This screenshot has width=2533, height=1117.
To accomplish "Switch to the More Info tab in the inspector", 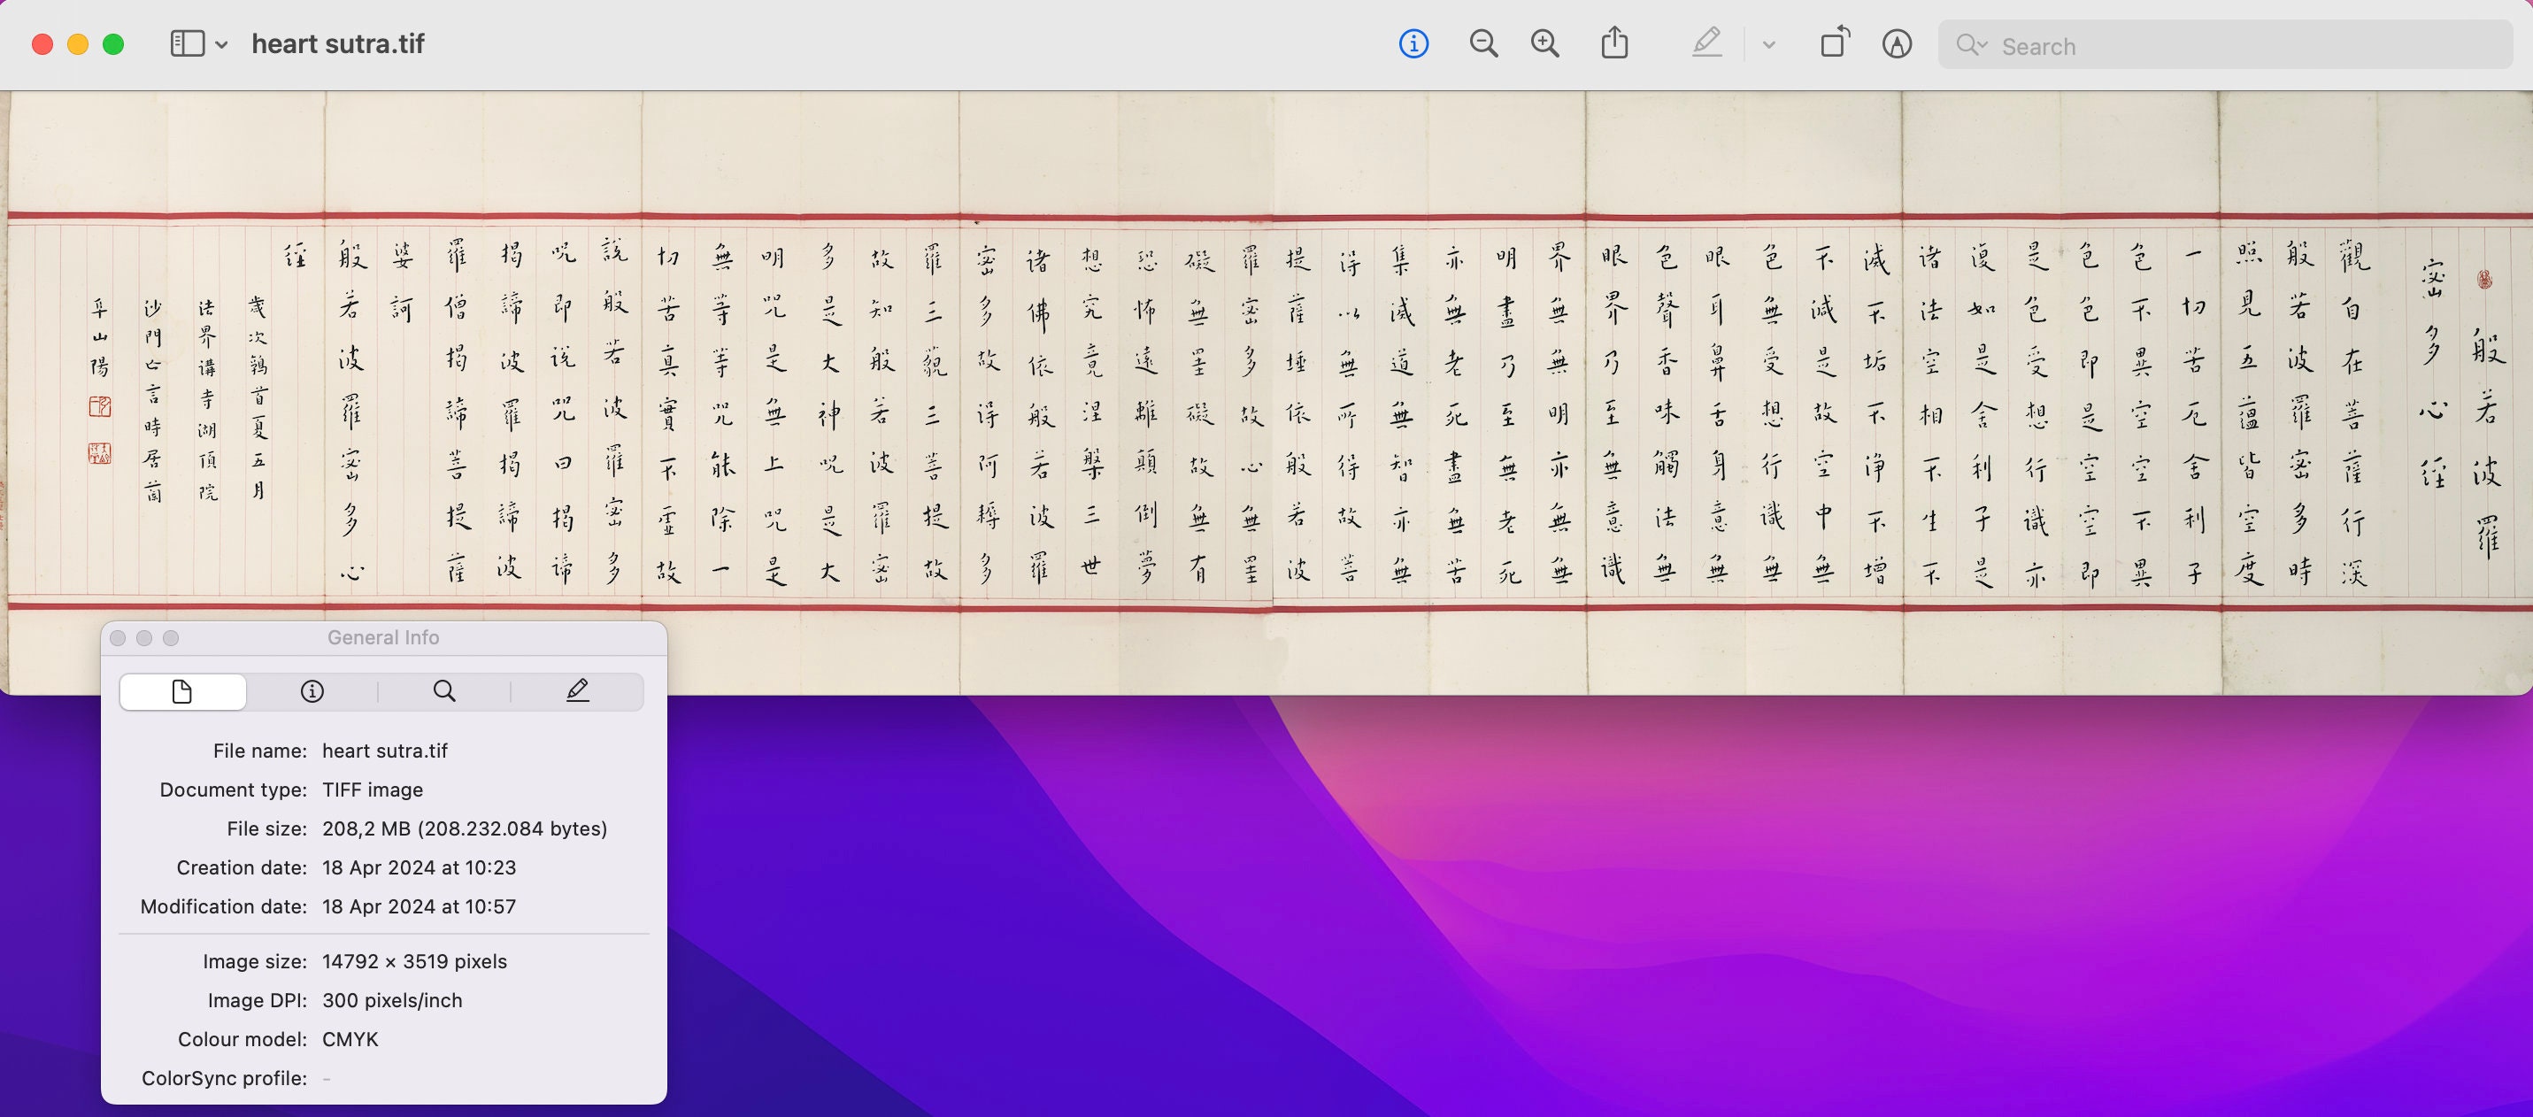I will 312,690.
